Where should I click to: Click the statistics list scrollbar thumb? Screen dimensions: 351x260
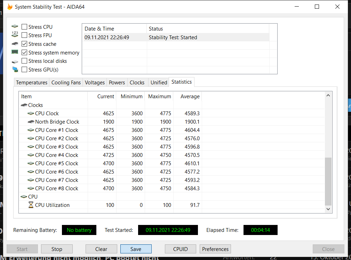coord(328,181)
